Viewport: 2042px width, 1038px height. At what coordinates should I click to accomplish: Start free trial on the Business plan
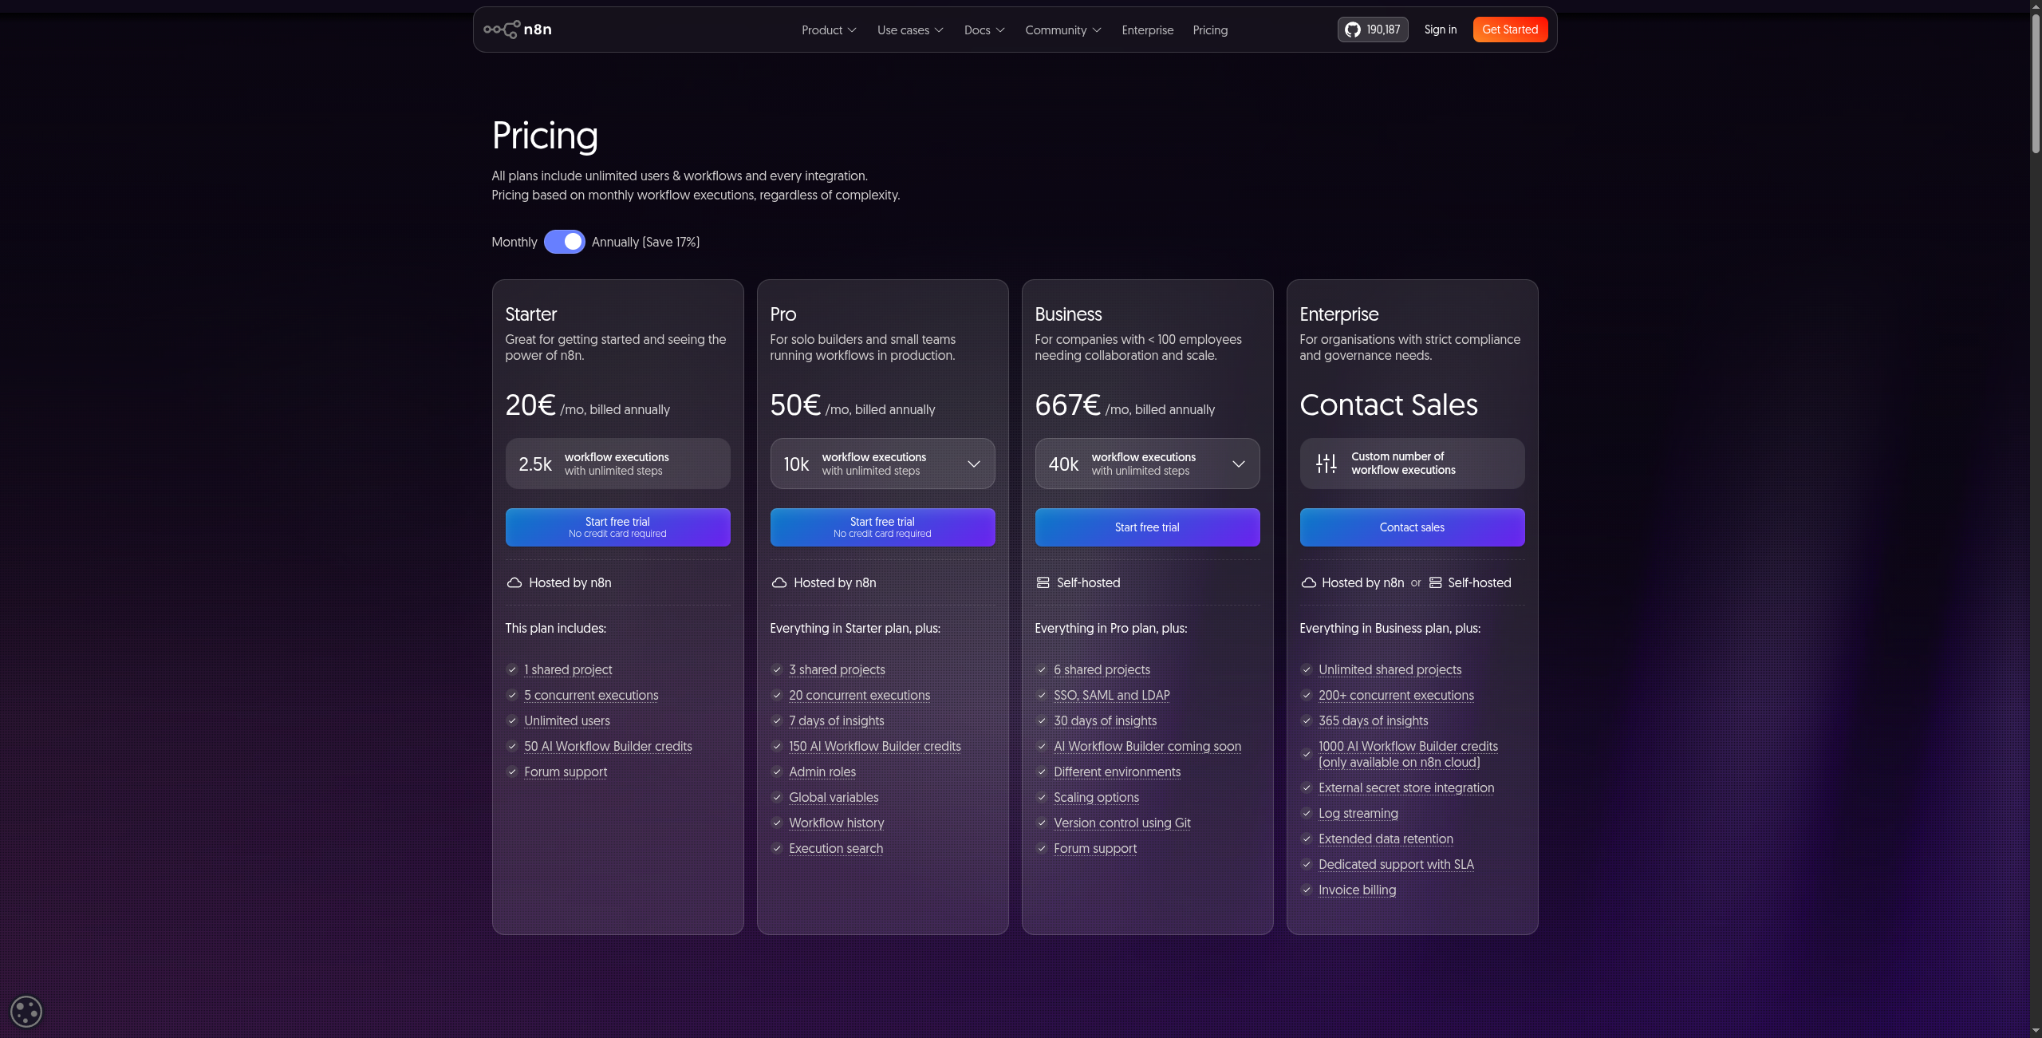point(1147,527)
